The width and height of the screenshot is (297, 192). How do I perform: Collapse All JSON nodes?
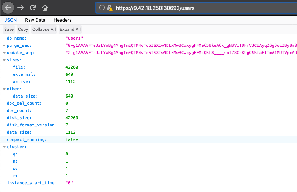44,29
